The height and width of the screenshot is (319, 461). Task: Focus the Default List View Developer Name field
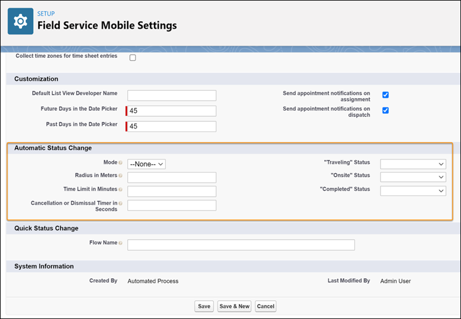[x=172, y=95]
